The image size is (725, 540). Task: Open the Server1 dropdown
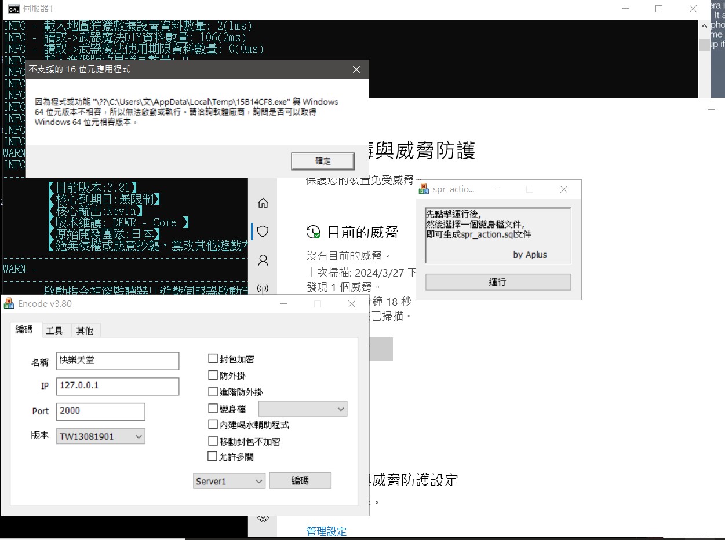(x=229, y=481)
